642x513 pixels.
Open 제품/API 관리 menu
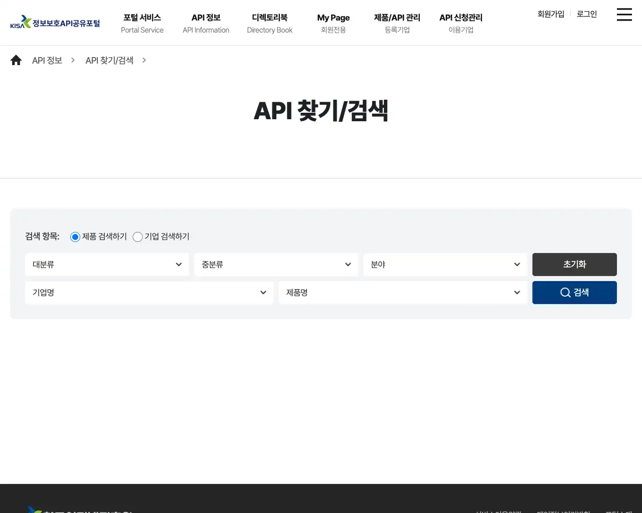(x=397, y=23)
